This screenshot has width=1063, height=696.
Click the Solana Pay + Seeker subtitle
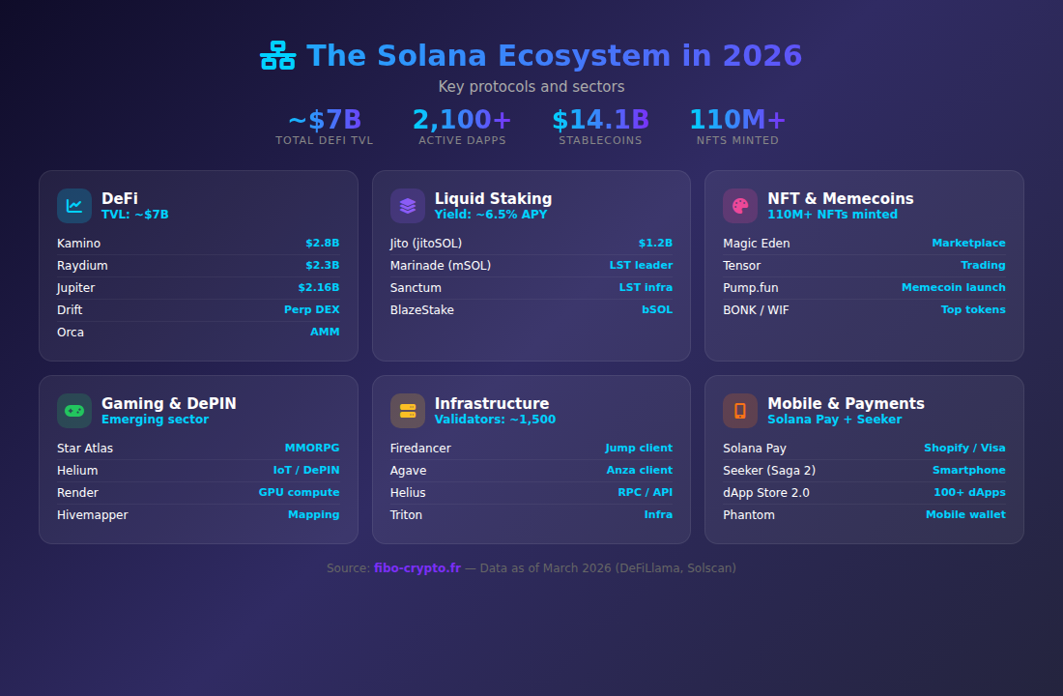pos(835,420)
